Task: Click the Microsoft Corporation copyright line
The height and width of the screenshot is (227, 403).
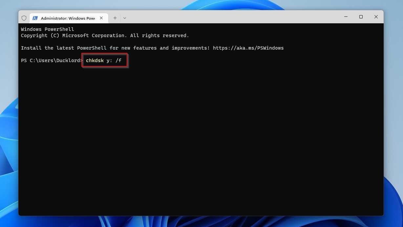Action: (105, 35)
